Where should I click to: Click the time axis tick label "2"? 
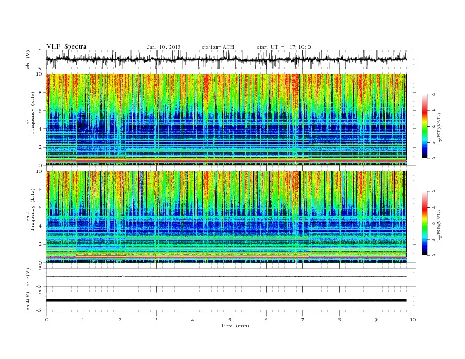pos(120,320)
